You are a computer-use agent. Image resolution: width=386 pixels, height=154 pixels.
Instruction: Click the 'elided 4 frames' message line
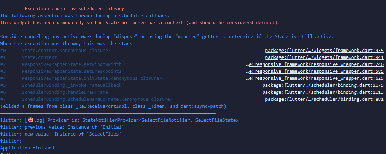[113, 106]
